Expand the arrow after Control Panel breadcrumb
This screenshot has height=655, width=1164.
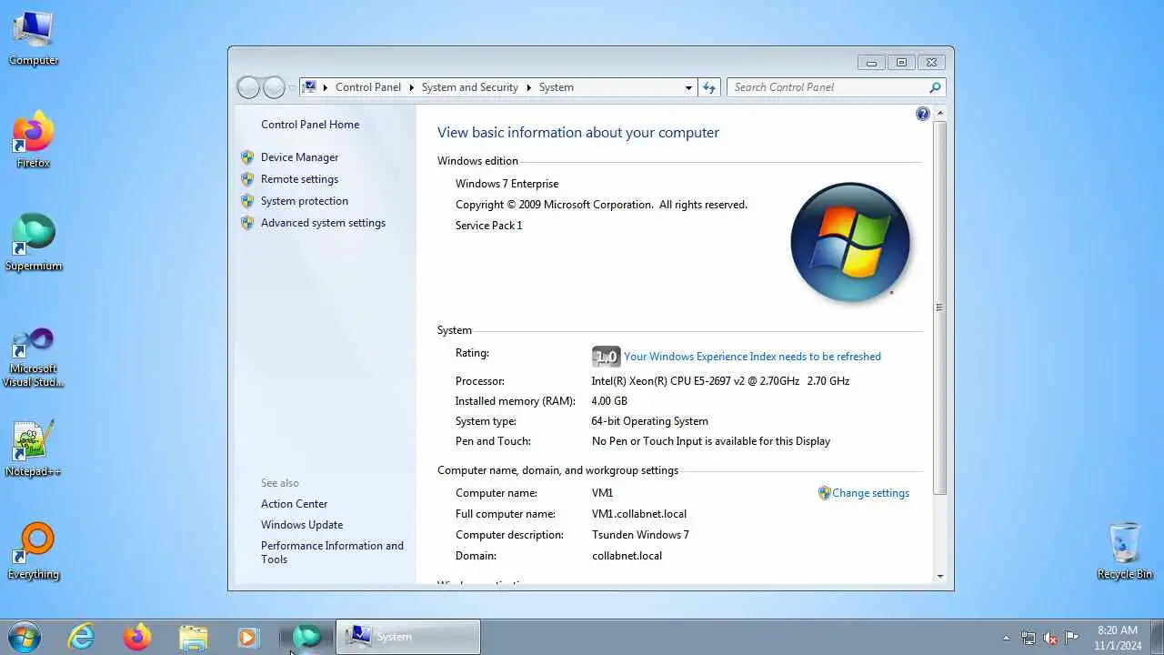click(411, 87)
